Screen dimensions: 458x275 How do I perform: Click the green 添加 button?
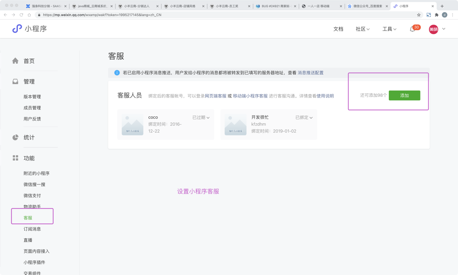click(404, 95)
